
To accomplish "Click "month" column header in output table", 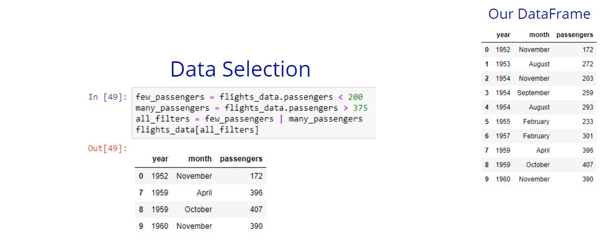I will [x=200, y=159].
